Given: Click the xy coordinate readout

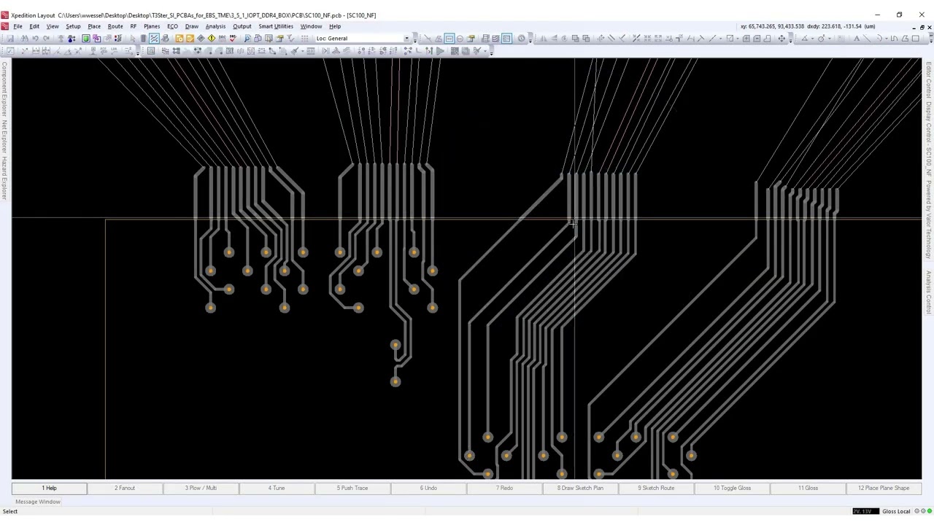Looking at the screenshot, I should click(808, 26).
